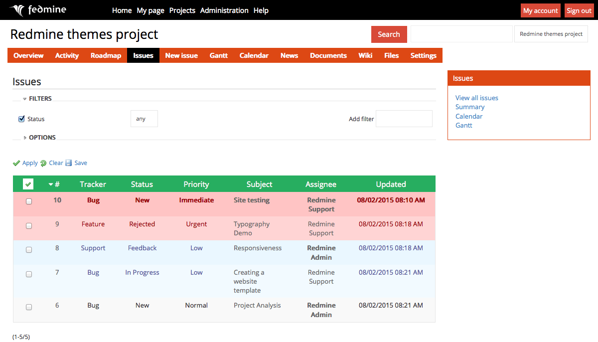Open the Calendar sidebar link
This screenshot has height=342, width=598.
coord(469,116)
